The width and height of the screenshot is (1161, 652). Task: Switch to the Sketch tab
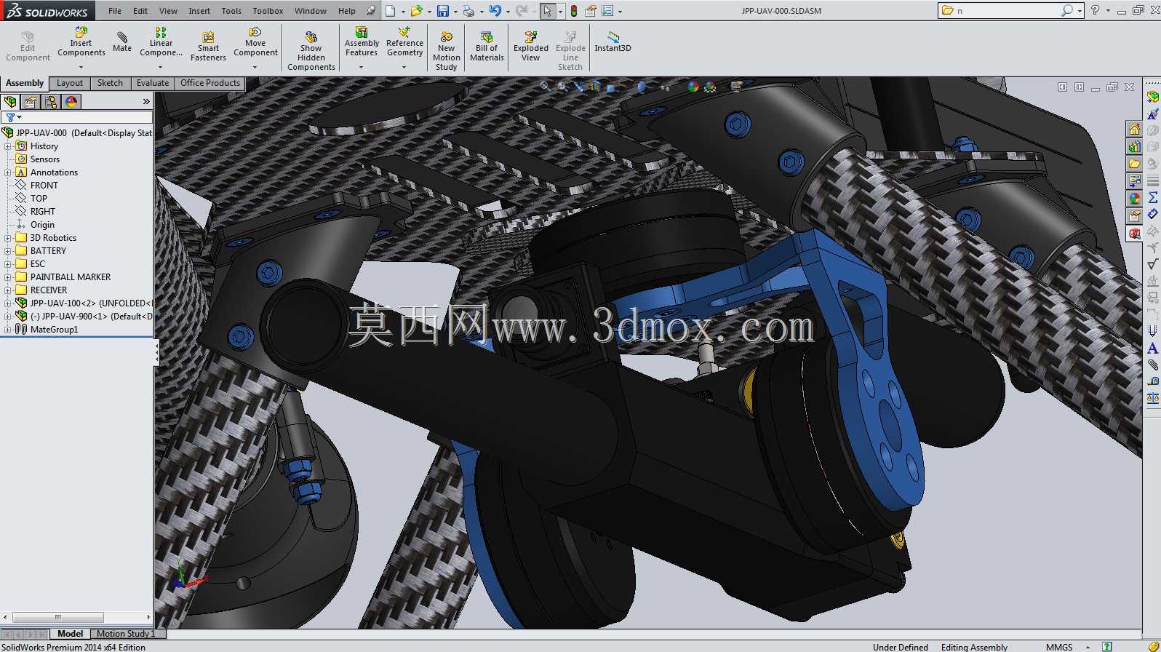[110, 83]
